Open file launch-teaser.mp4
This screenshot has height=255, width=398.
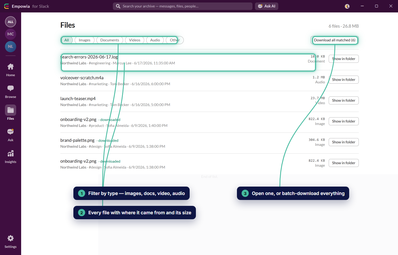tap(78, 99)
